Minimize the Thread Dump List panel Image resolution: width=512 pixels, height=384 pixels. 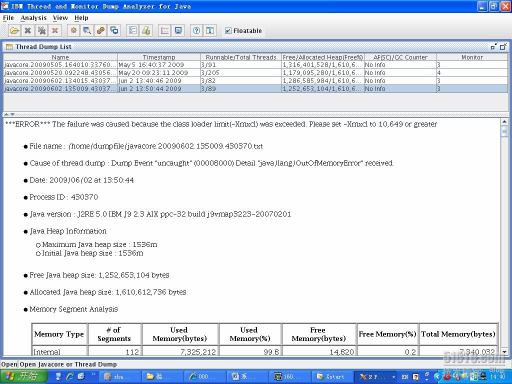tap(494, 46)
